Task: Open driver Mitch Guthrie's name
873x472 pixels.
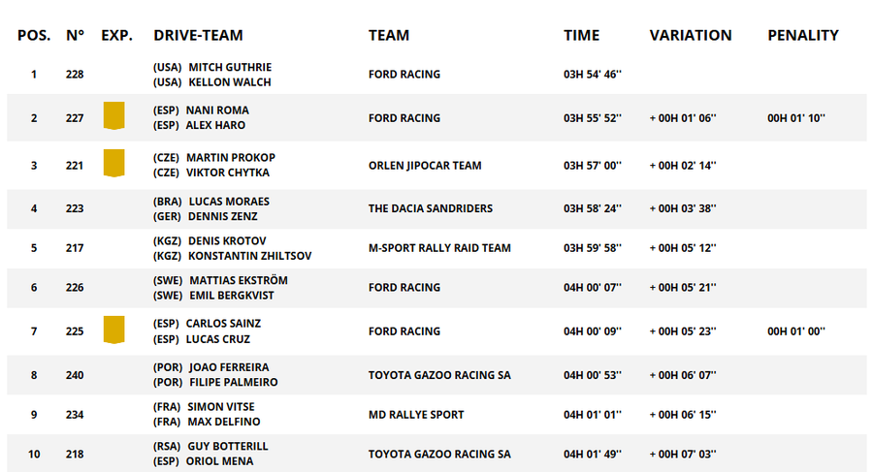Action: 230,67
